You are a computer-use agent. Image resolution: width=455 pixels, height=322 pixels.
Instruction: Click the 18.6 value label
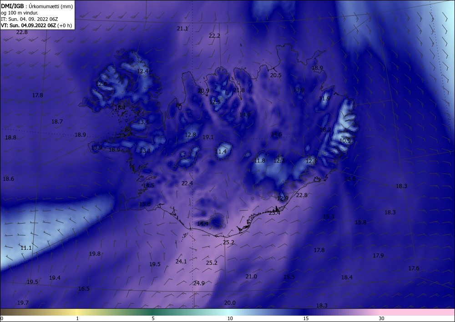click(x=8, y=178)
